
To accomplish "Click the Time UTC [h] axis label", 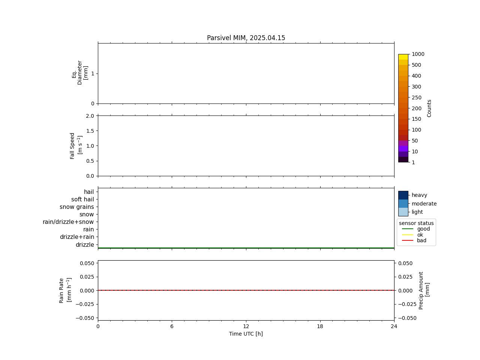I will pos(246,334).
